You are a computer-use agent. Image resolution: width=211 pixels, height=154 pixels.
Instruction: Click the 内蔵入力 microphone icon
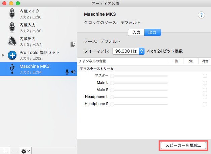12,28
